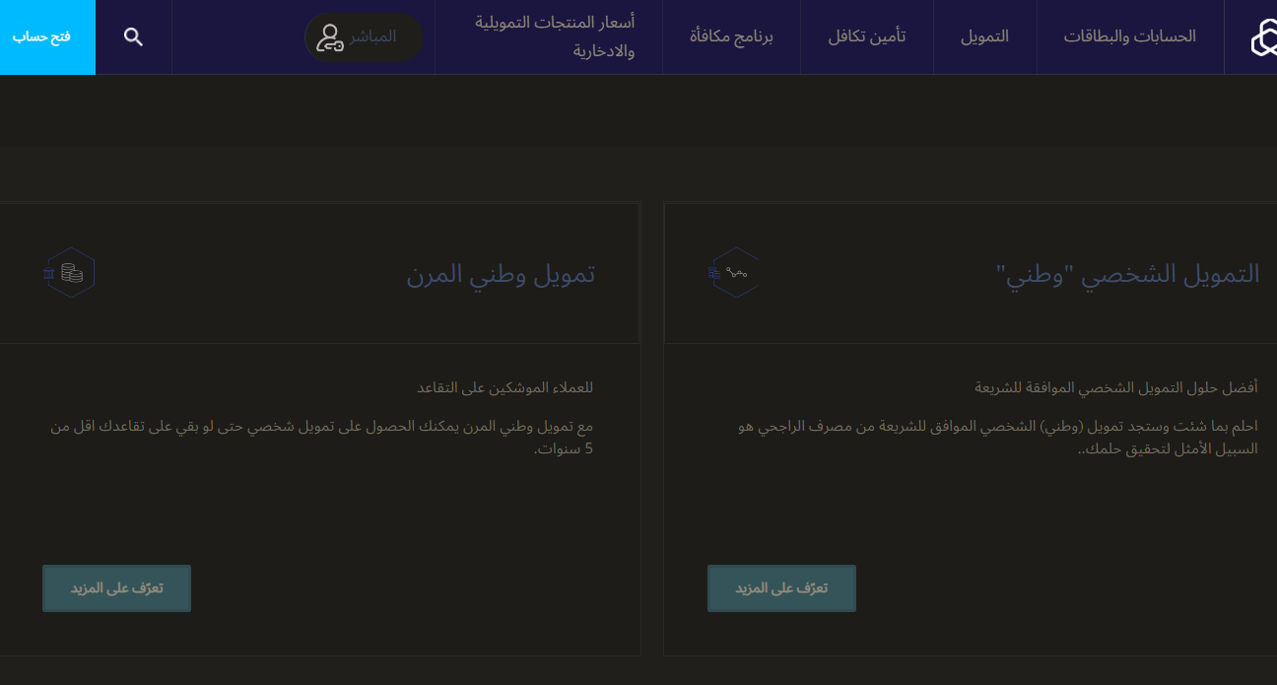Click text للعملاء الموشكين على التقاعد
This screenshot has height=685, width=1277.
505,387
